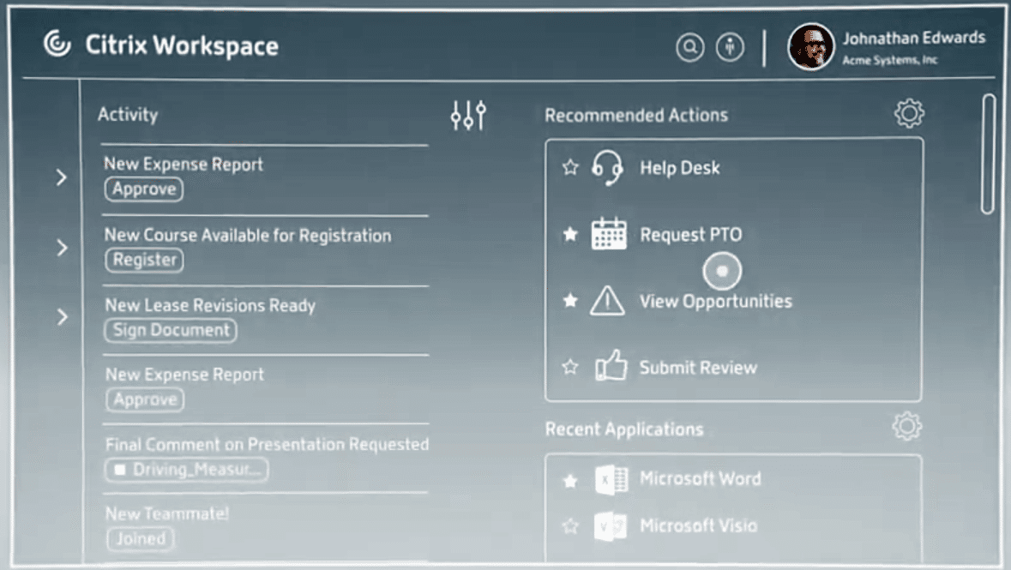Open the search icon in header
The width and height of the screenshot is (1011, 570).
click(x=690, y=47)
